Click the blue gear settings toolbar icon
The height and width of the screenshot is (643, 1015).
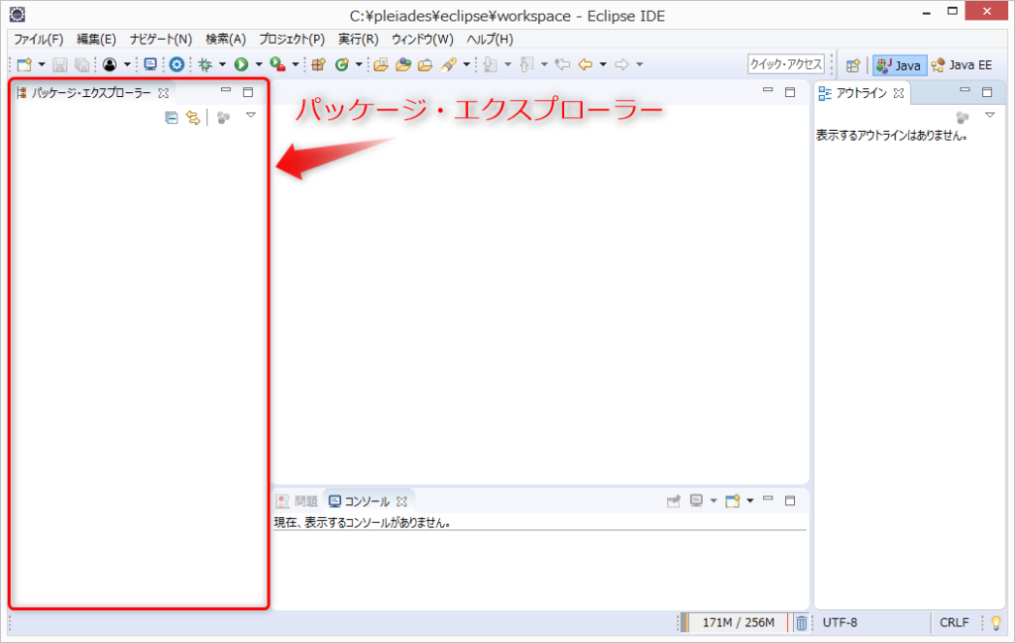point(176,64)
